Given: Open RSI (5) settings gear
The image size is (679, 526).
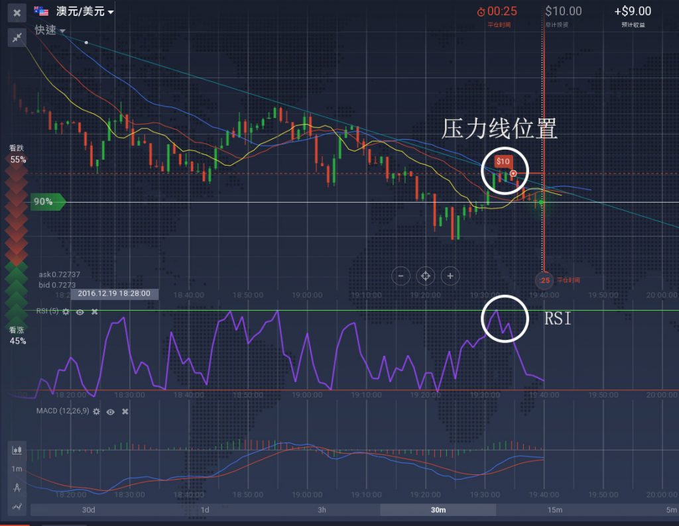Looking at the screenshot, I should point(66,311).
